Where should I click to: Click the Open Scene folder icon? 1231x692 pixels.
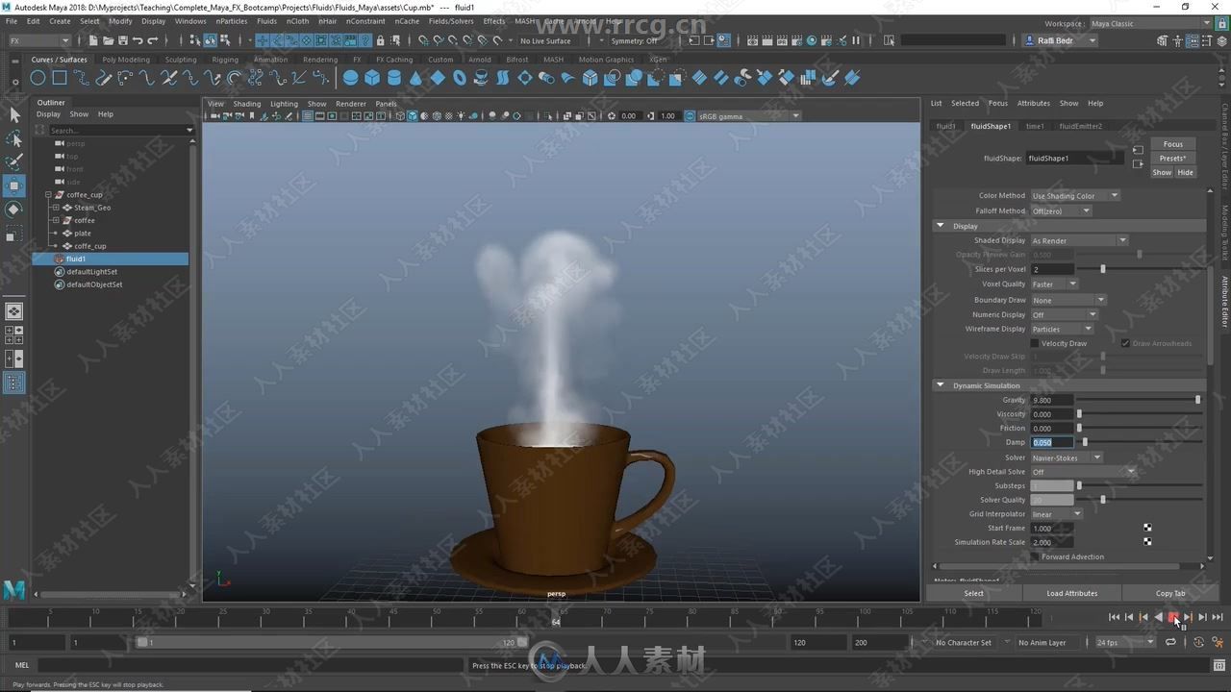tap(108, 40)
